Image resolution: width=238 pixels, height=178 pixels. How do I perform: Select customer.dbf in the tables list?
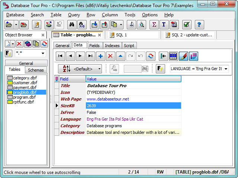coord(25,83)
